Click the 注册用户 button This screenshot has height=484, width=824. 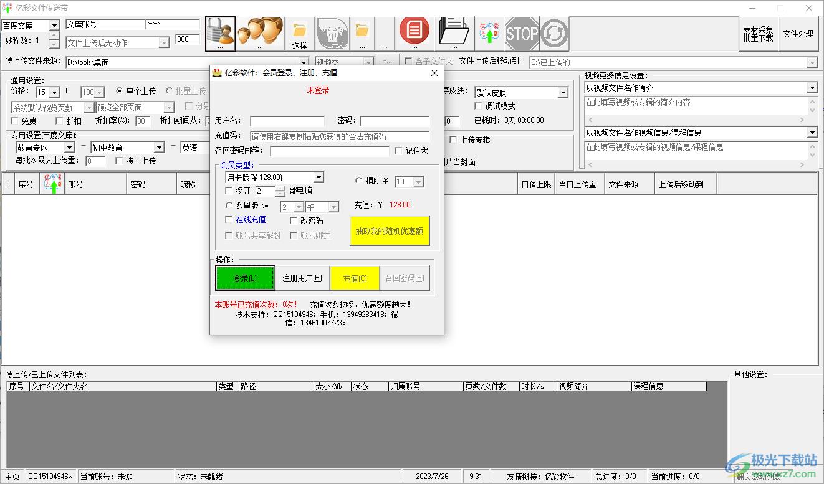302,278
